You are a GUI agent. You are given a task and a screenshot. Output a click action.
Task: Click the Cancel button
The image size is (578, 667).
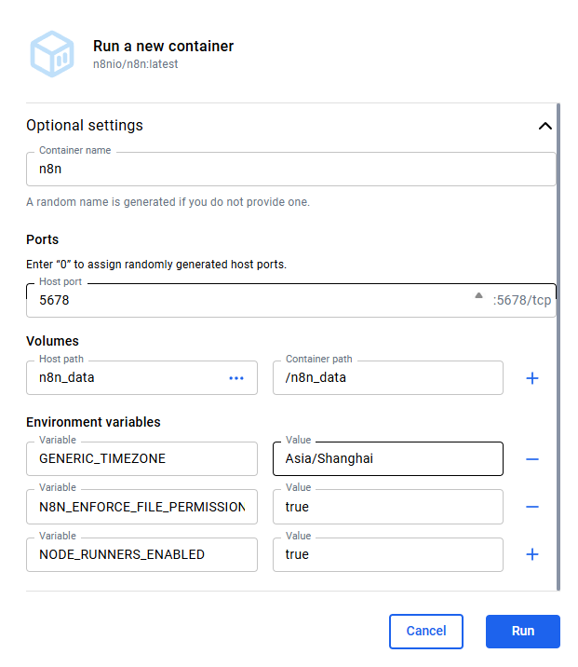425,631
